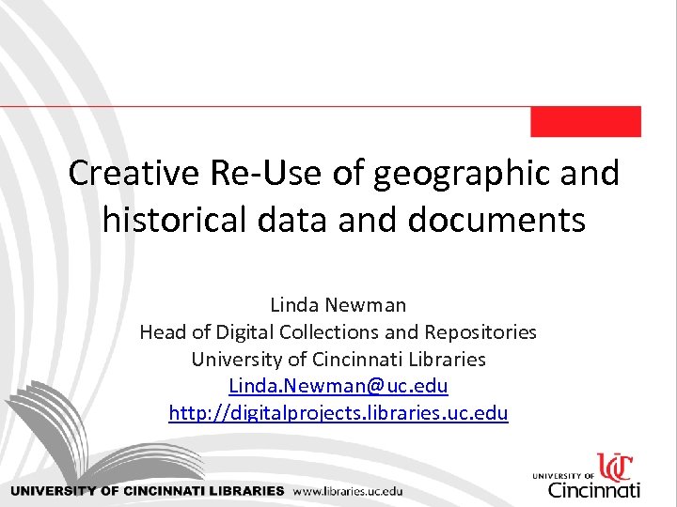
Task: Click the University of Cincinnati UC logo
Action: [587, 475]
